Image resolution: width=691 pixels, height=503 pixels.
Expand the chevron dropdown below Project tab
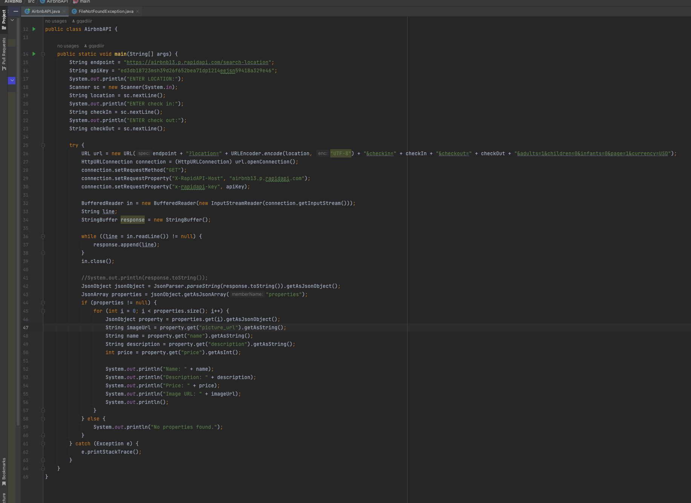[x=12, y=20]
